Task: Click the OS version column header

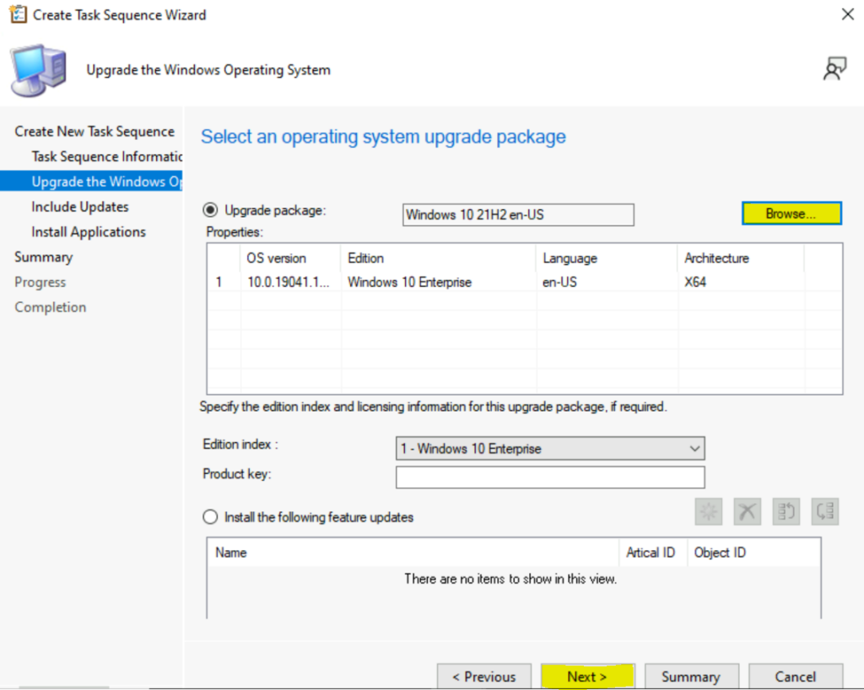Action: (x=290, y=258)
